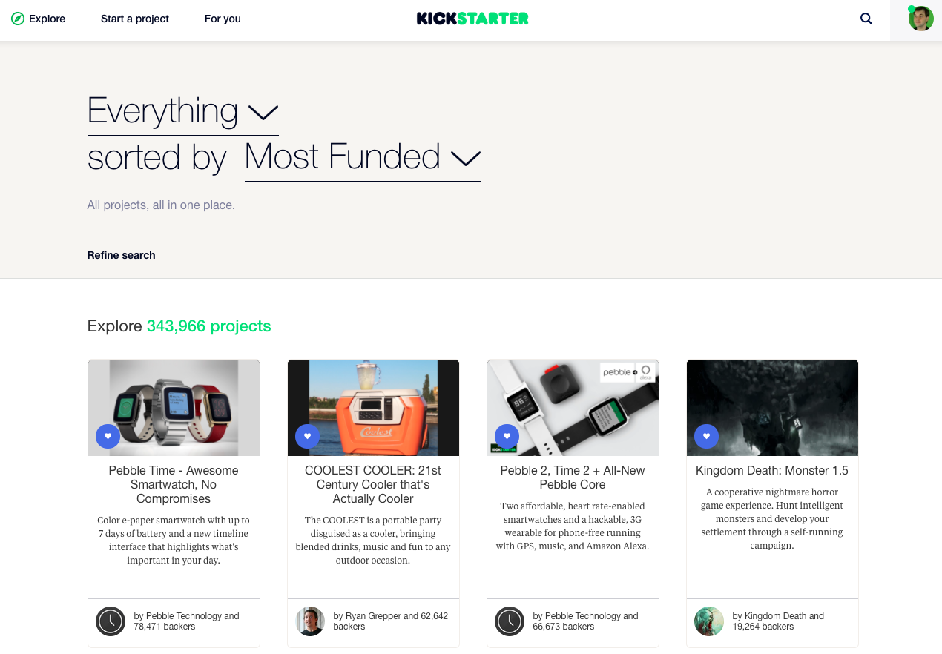Click Kingdom Death creator avatar

coord(709,621)
